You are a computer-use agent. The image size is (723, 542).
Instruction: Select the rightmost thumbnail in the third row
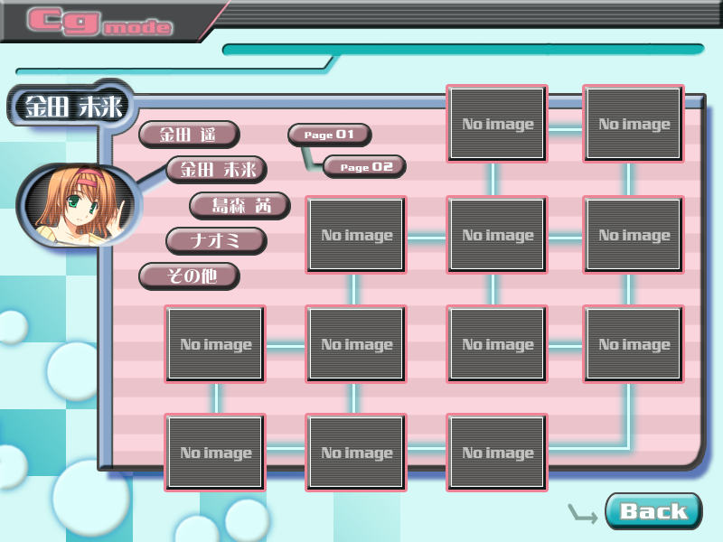[x=634, y=344]
